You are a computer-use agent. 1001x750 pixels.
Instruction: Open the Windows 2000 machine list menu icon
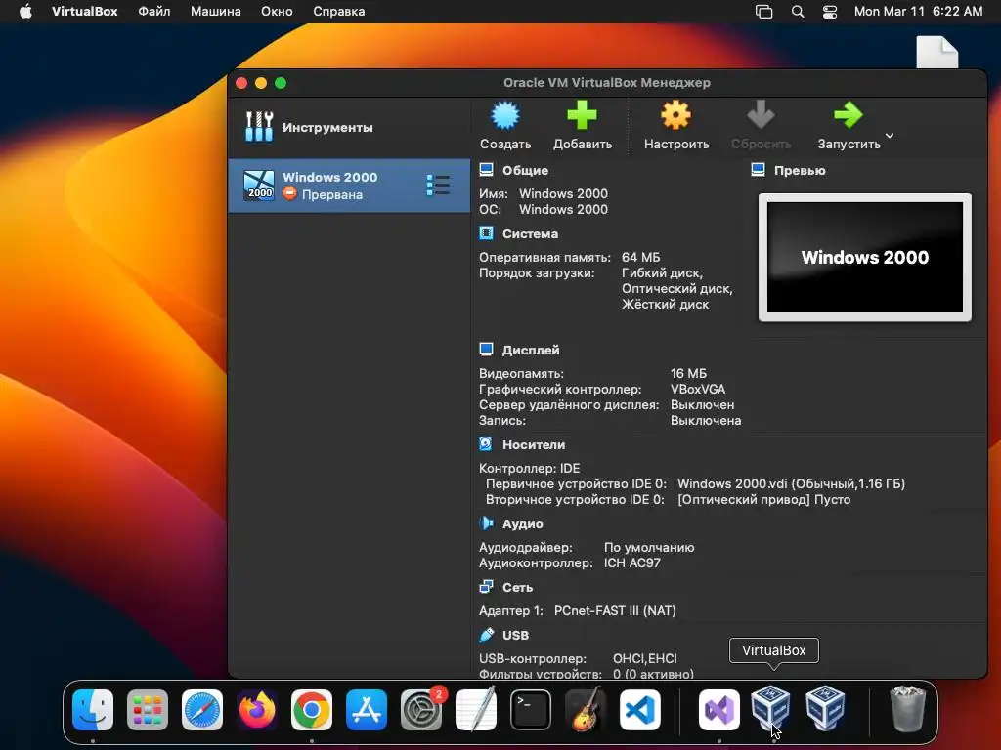pyautogui.click(x=438, y=185)
